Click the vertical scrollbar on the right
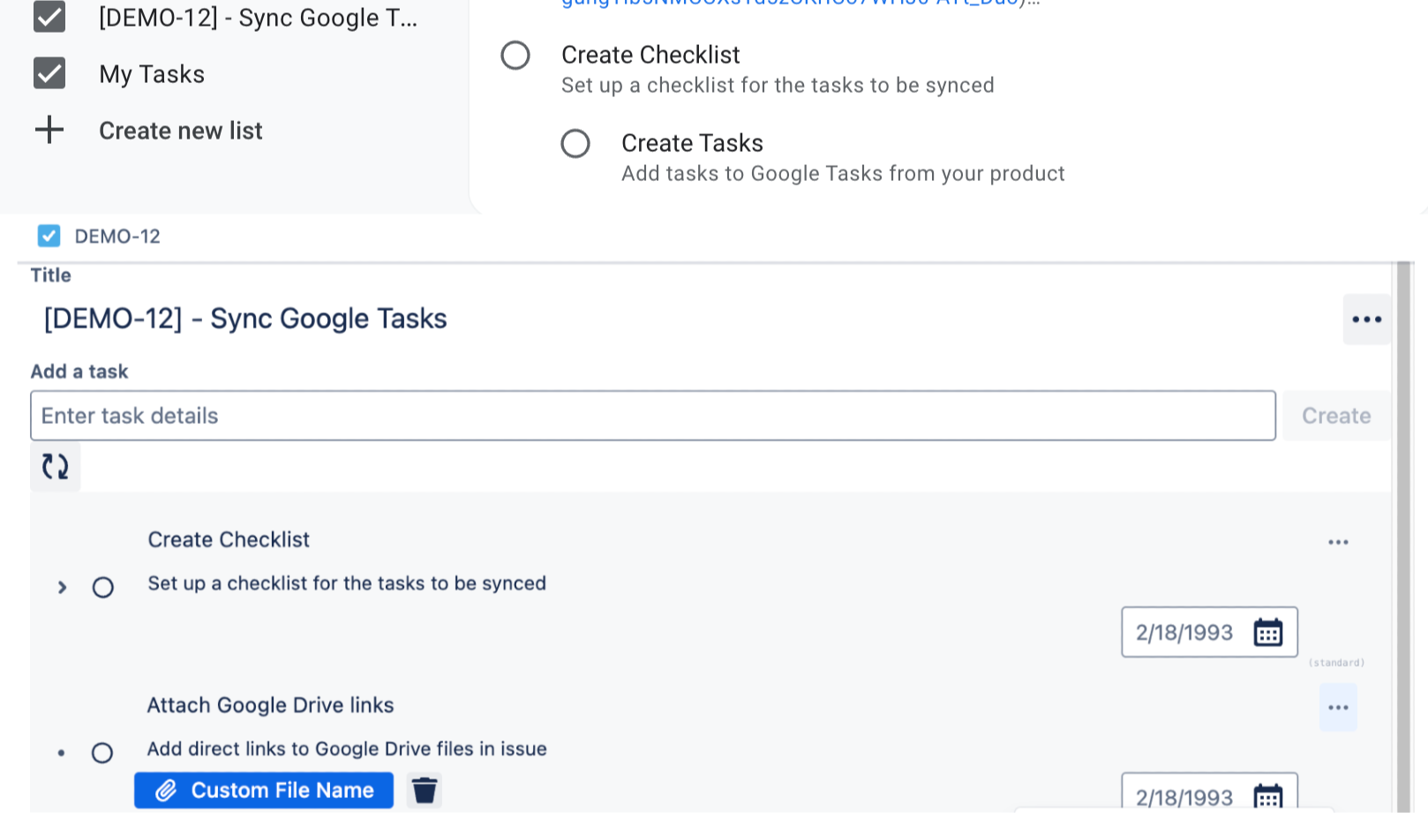 (x=1403, y=530)
